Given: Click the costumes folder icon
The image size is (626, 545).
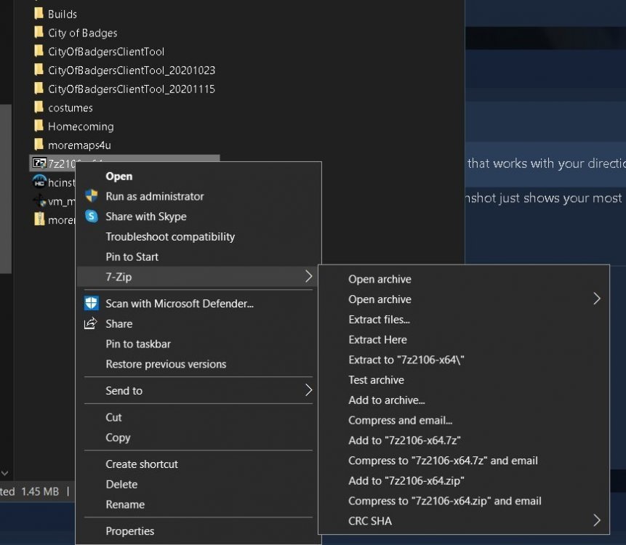Looking at the screenshot, I should [39, 108].
